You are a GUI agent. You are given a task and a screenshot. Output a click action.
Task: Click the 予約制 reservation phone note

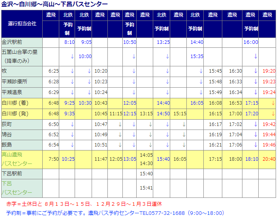[115, 213]
